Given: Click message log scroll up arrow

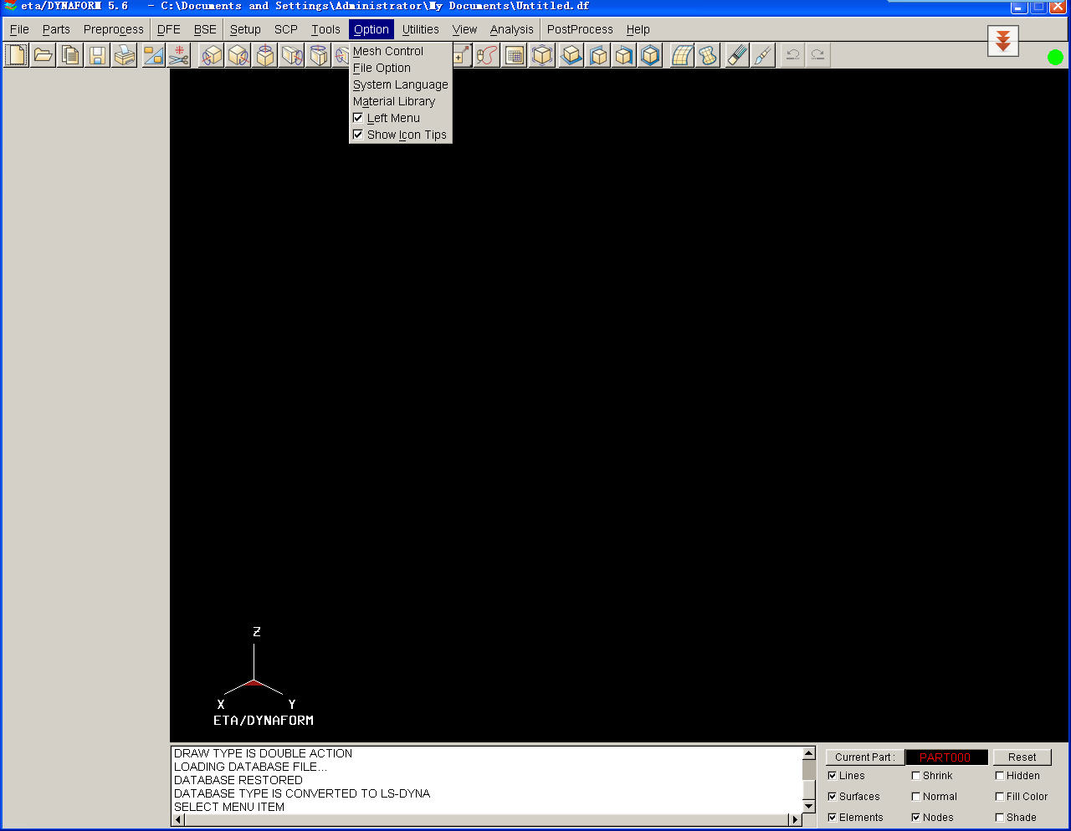Looking at the screenshot, I should click(808, 753).
